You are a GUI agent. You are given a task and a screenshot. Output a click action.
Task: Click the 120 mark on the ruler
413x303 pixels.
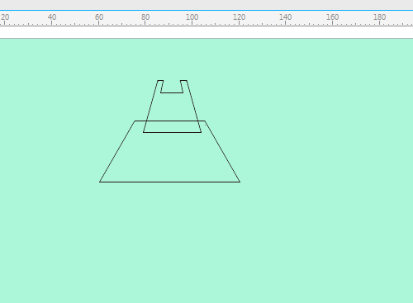[239, 17]
